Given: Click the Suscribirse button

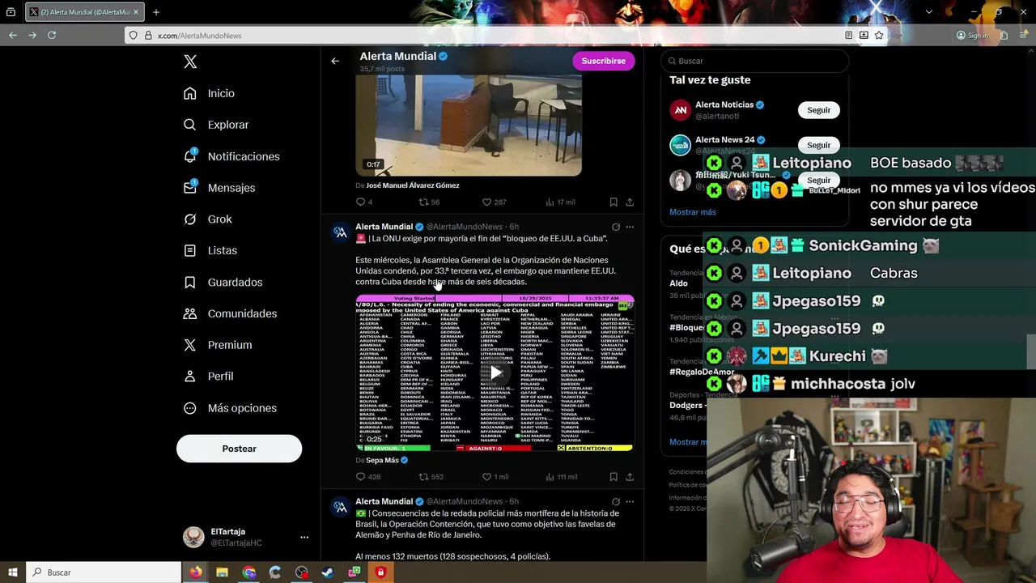Looking at the screenshot, I should click(604, 61).
